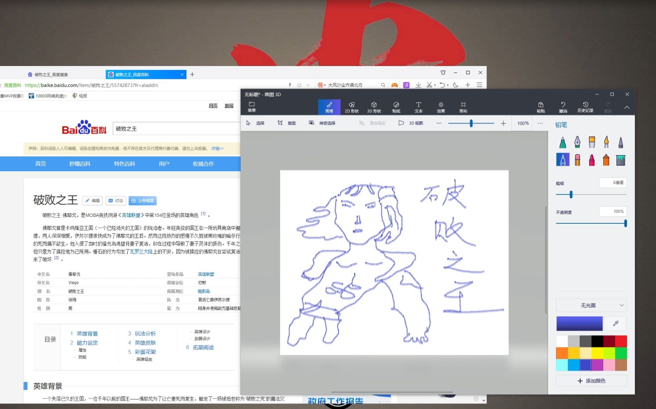Jump to 玩法分析 in table of contents
The height and width of the screenshot is (409, 656).
pyautogui.click(x=145, y=334)
